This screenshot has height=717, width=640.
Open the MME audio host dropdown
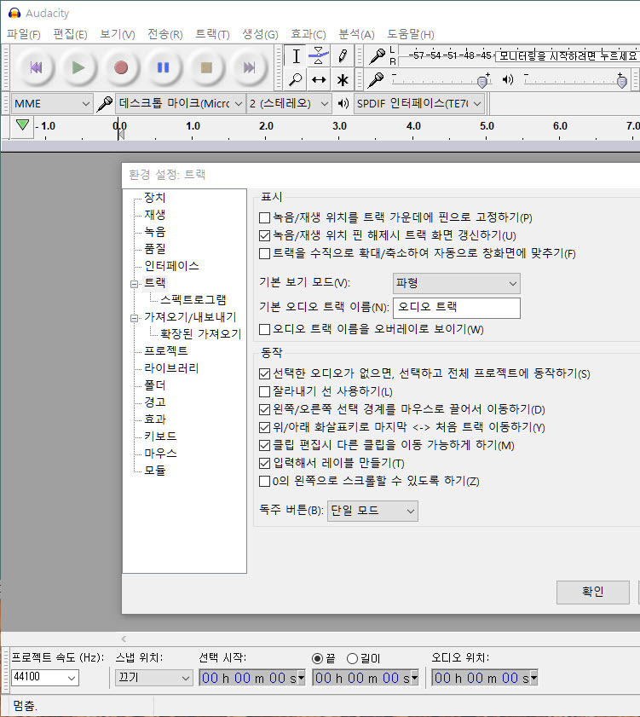[52, 104]
